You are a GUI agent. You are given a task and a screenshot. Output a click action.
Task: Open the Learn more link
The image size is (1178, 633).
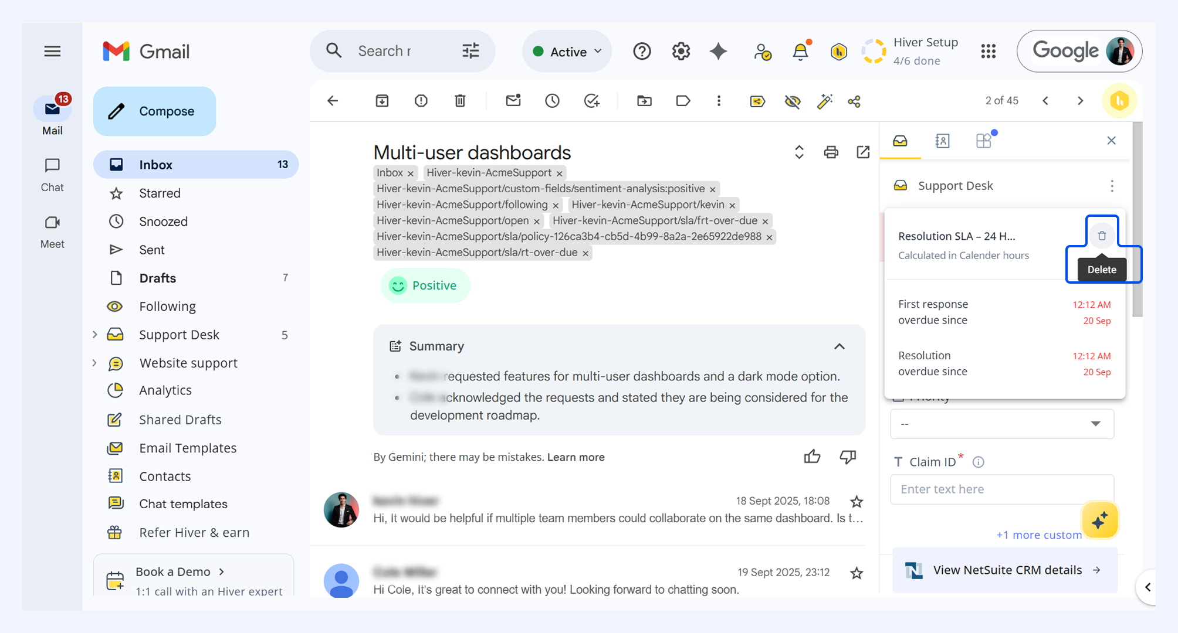576,457
